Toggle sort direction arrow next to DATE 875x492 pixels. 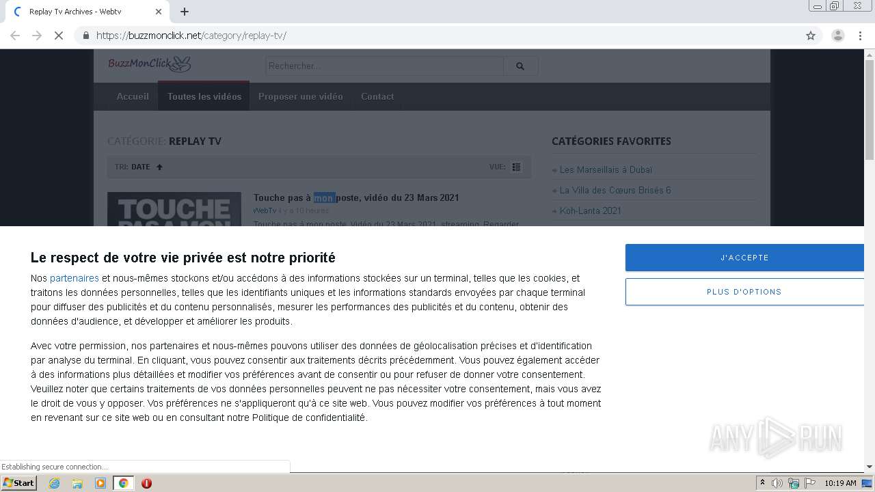click(159, 167)
